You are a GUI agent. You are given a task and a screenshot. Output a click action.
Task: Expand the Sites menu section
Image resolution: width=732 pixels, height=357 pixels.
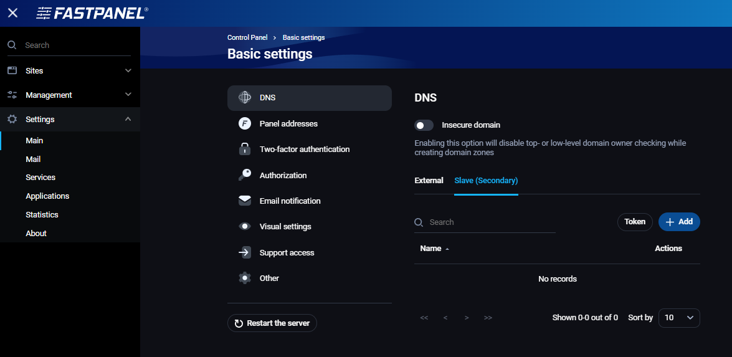[x=70, y=71]
